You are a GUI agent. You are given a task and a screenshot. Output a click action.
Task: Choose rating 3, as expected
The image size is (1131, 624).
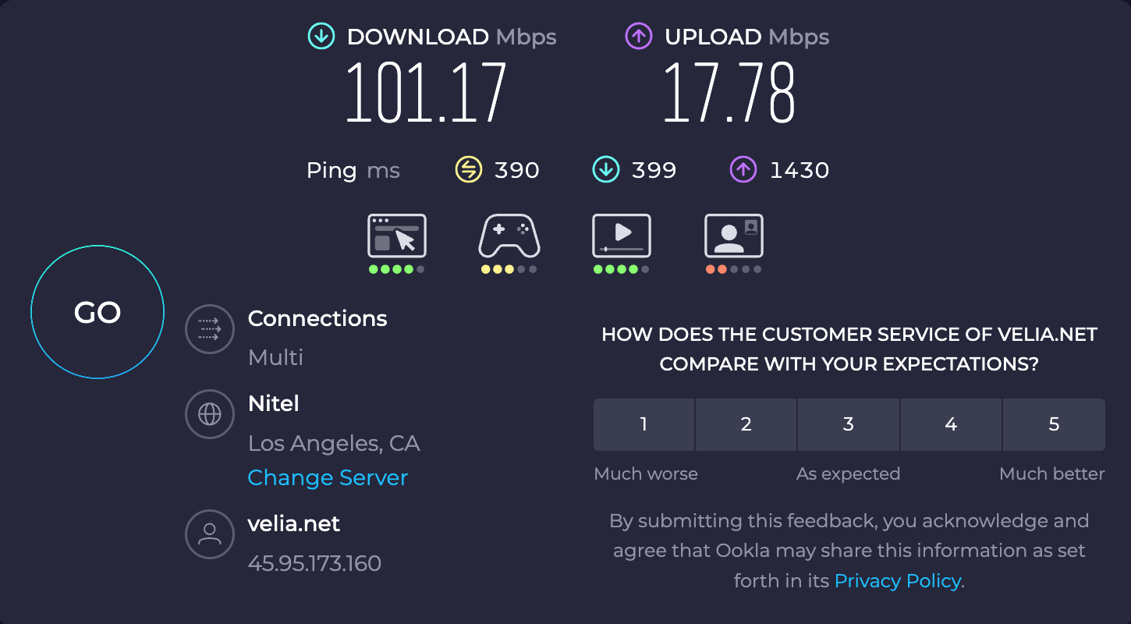[849, 424]
